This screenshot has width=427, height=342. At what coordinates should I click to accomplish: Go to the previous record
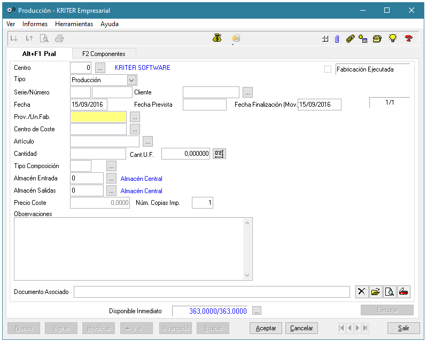point(350,328)
